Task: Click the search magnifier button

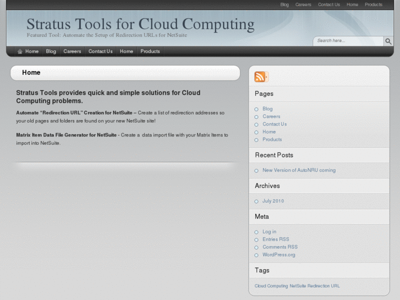Action: tap(388, 41)
